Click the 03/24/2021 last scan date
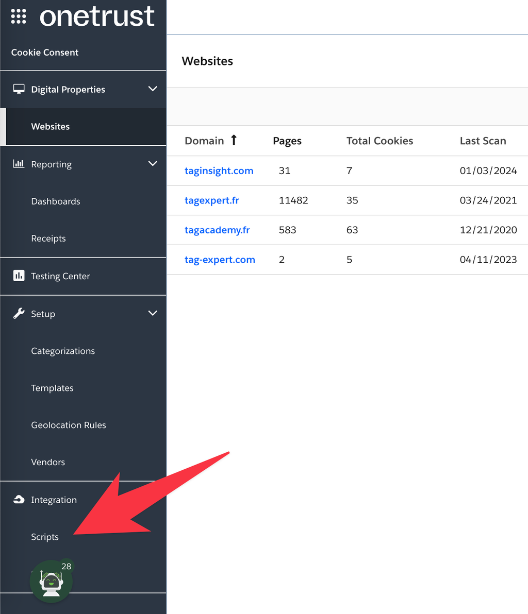 (488, 200)
